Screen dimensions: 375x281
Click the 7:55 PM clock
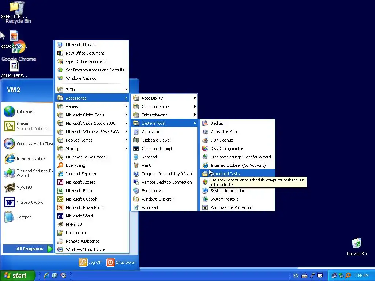361,276
